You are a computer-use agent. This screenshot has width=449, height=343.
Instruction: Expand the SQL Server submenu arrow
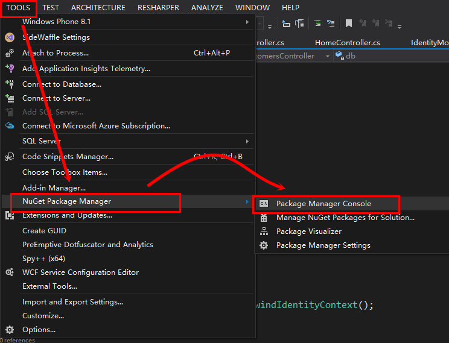(247, 141)
